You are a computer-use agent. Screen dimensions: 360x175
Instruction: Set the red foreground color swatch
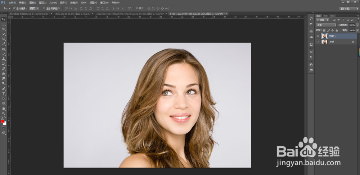[3, 121]
